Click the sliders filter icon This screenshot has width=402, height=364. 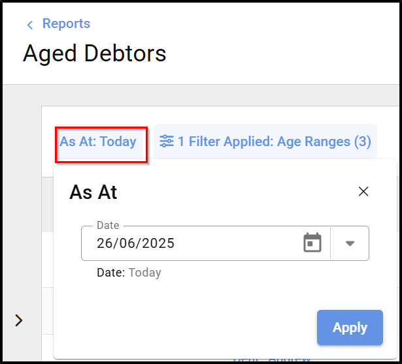pos(167,141)
